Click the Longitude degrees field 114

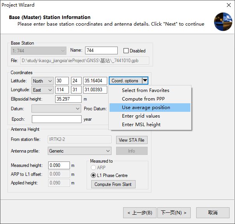click(62, 90)
